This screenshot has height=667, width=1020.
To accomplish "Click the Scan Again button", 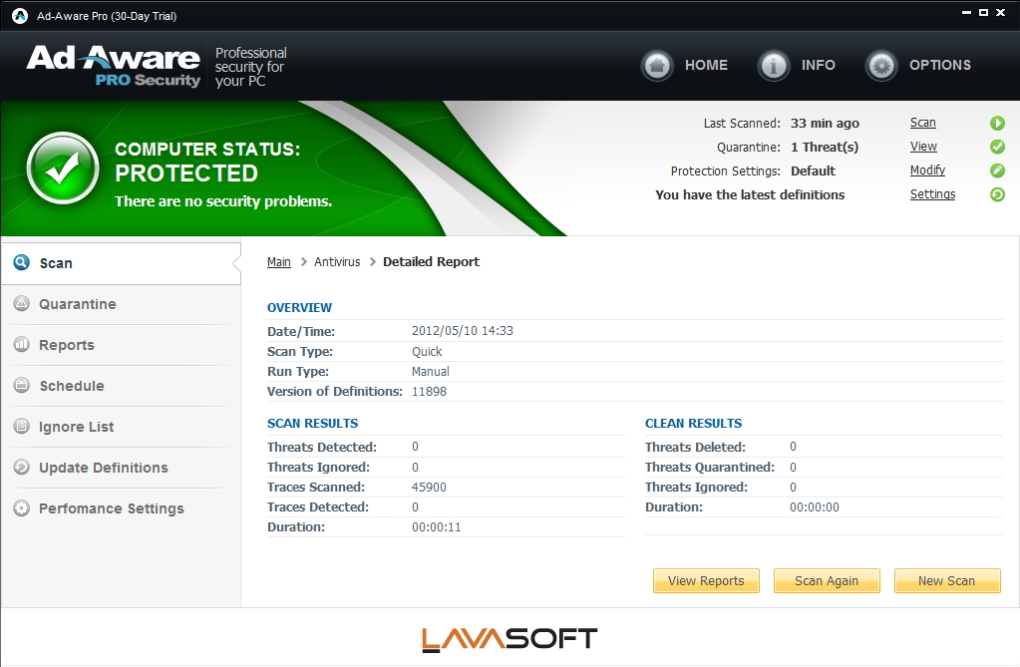I will [x=827, y=580].
